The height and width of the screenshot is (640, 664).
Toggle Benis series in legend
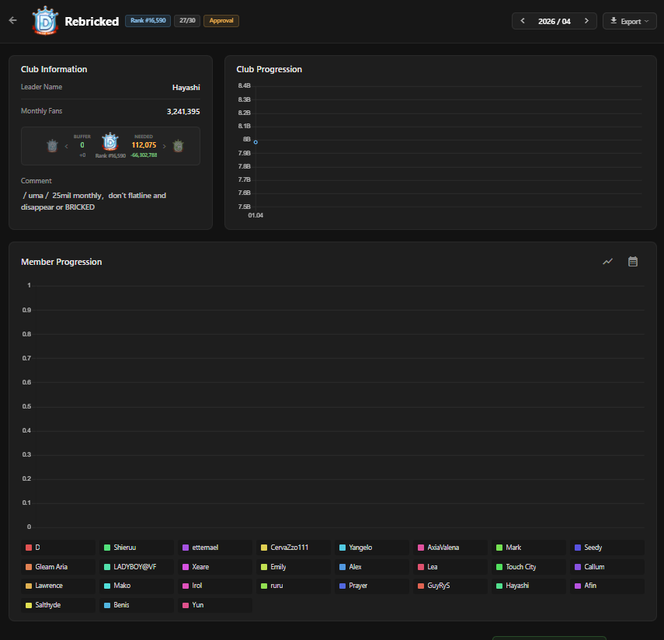(x=137, y=605)
